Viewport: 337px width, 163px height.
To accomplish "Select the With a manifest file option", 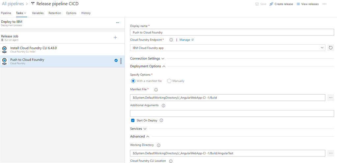I will click(133, 81).
